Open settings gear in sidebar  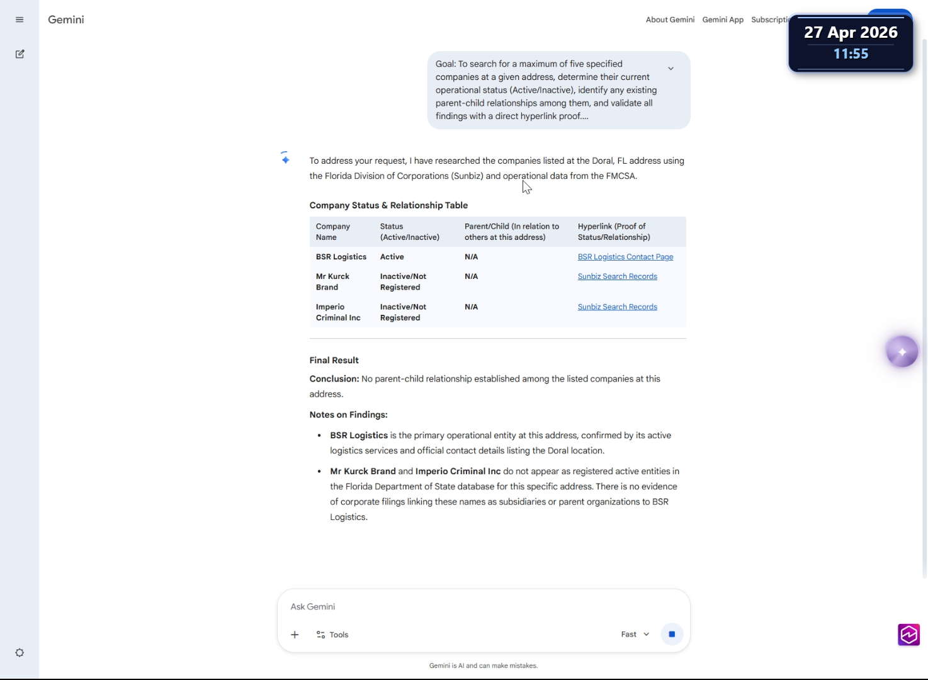tap(20, 653)
